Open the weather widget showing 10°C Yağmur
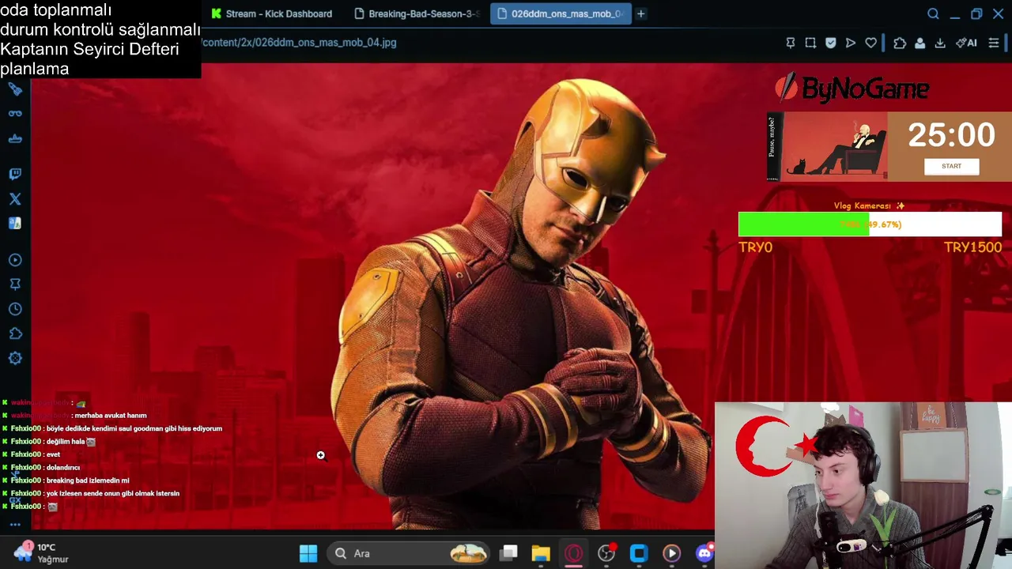The width and height of the screenshot is (1012, 569). pyautogui.click(x=41, y=552)
